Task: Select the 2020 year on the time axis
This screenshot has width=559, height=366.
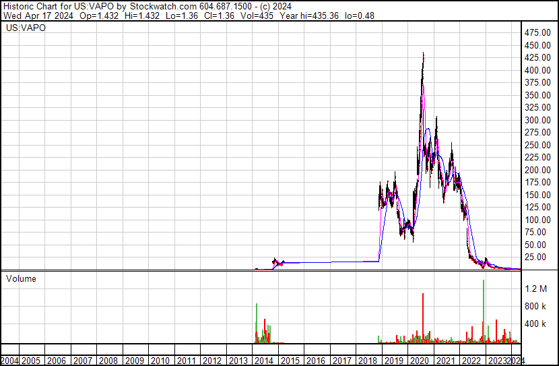Action: 418,361
